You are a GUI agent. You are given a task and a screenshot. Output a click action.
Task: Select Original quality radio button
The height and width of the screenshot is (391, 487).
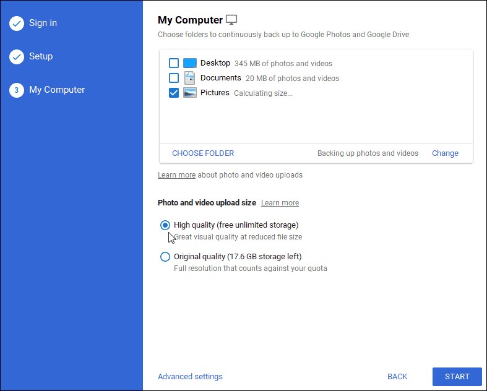(x=165, y=257)
